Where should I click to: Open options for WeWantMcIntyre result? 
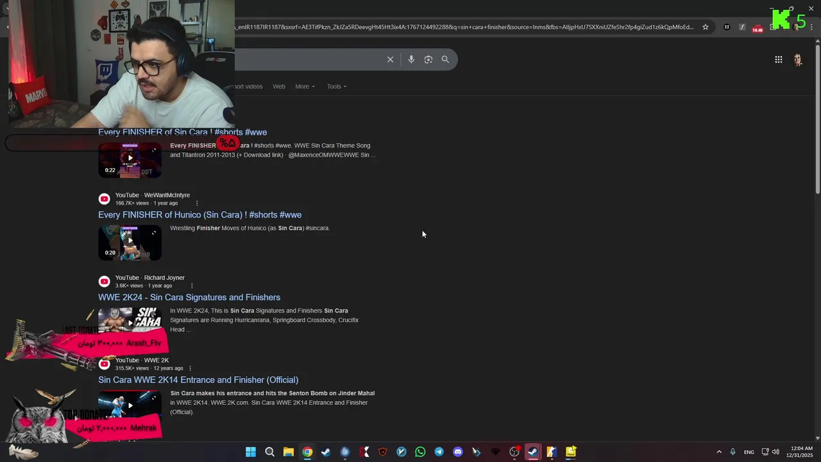(x=197, y=203)
